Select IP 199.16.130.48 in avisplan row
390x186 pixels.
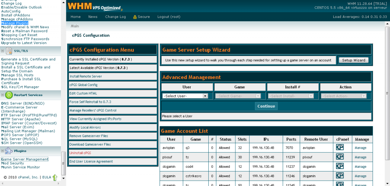[263, 148]
